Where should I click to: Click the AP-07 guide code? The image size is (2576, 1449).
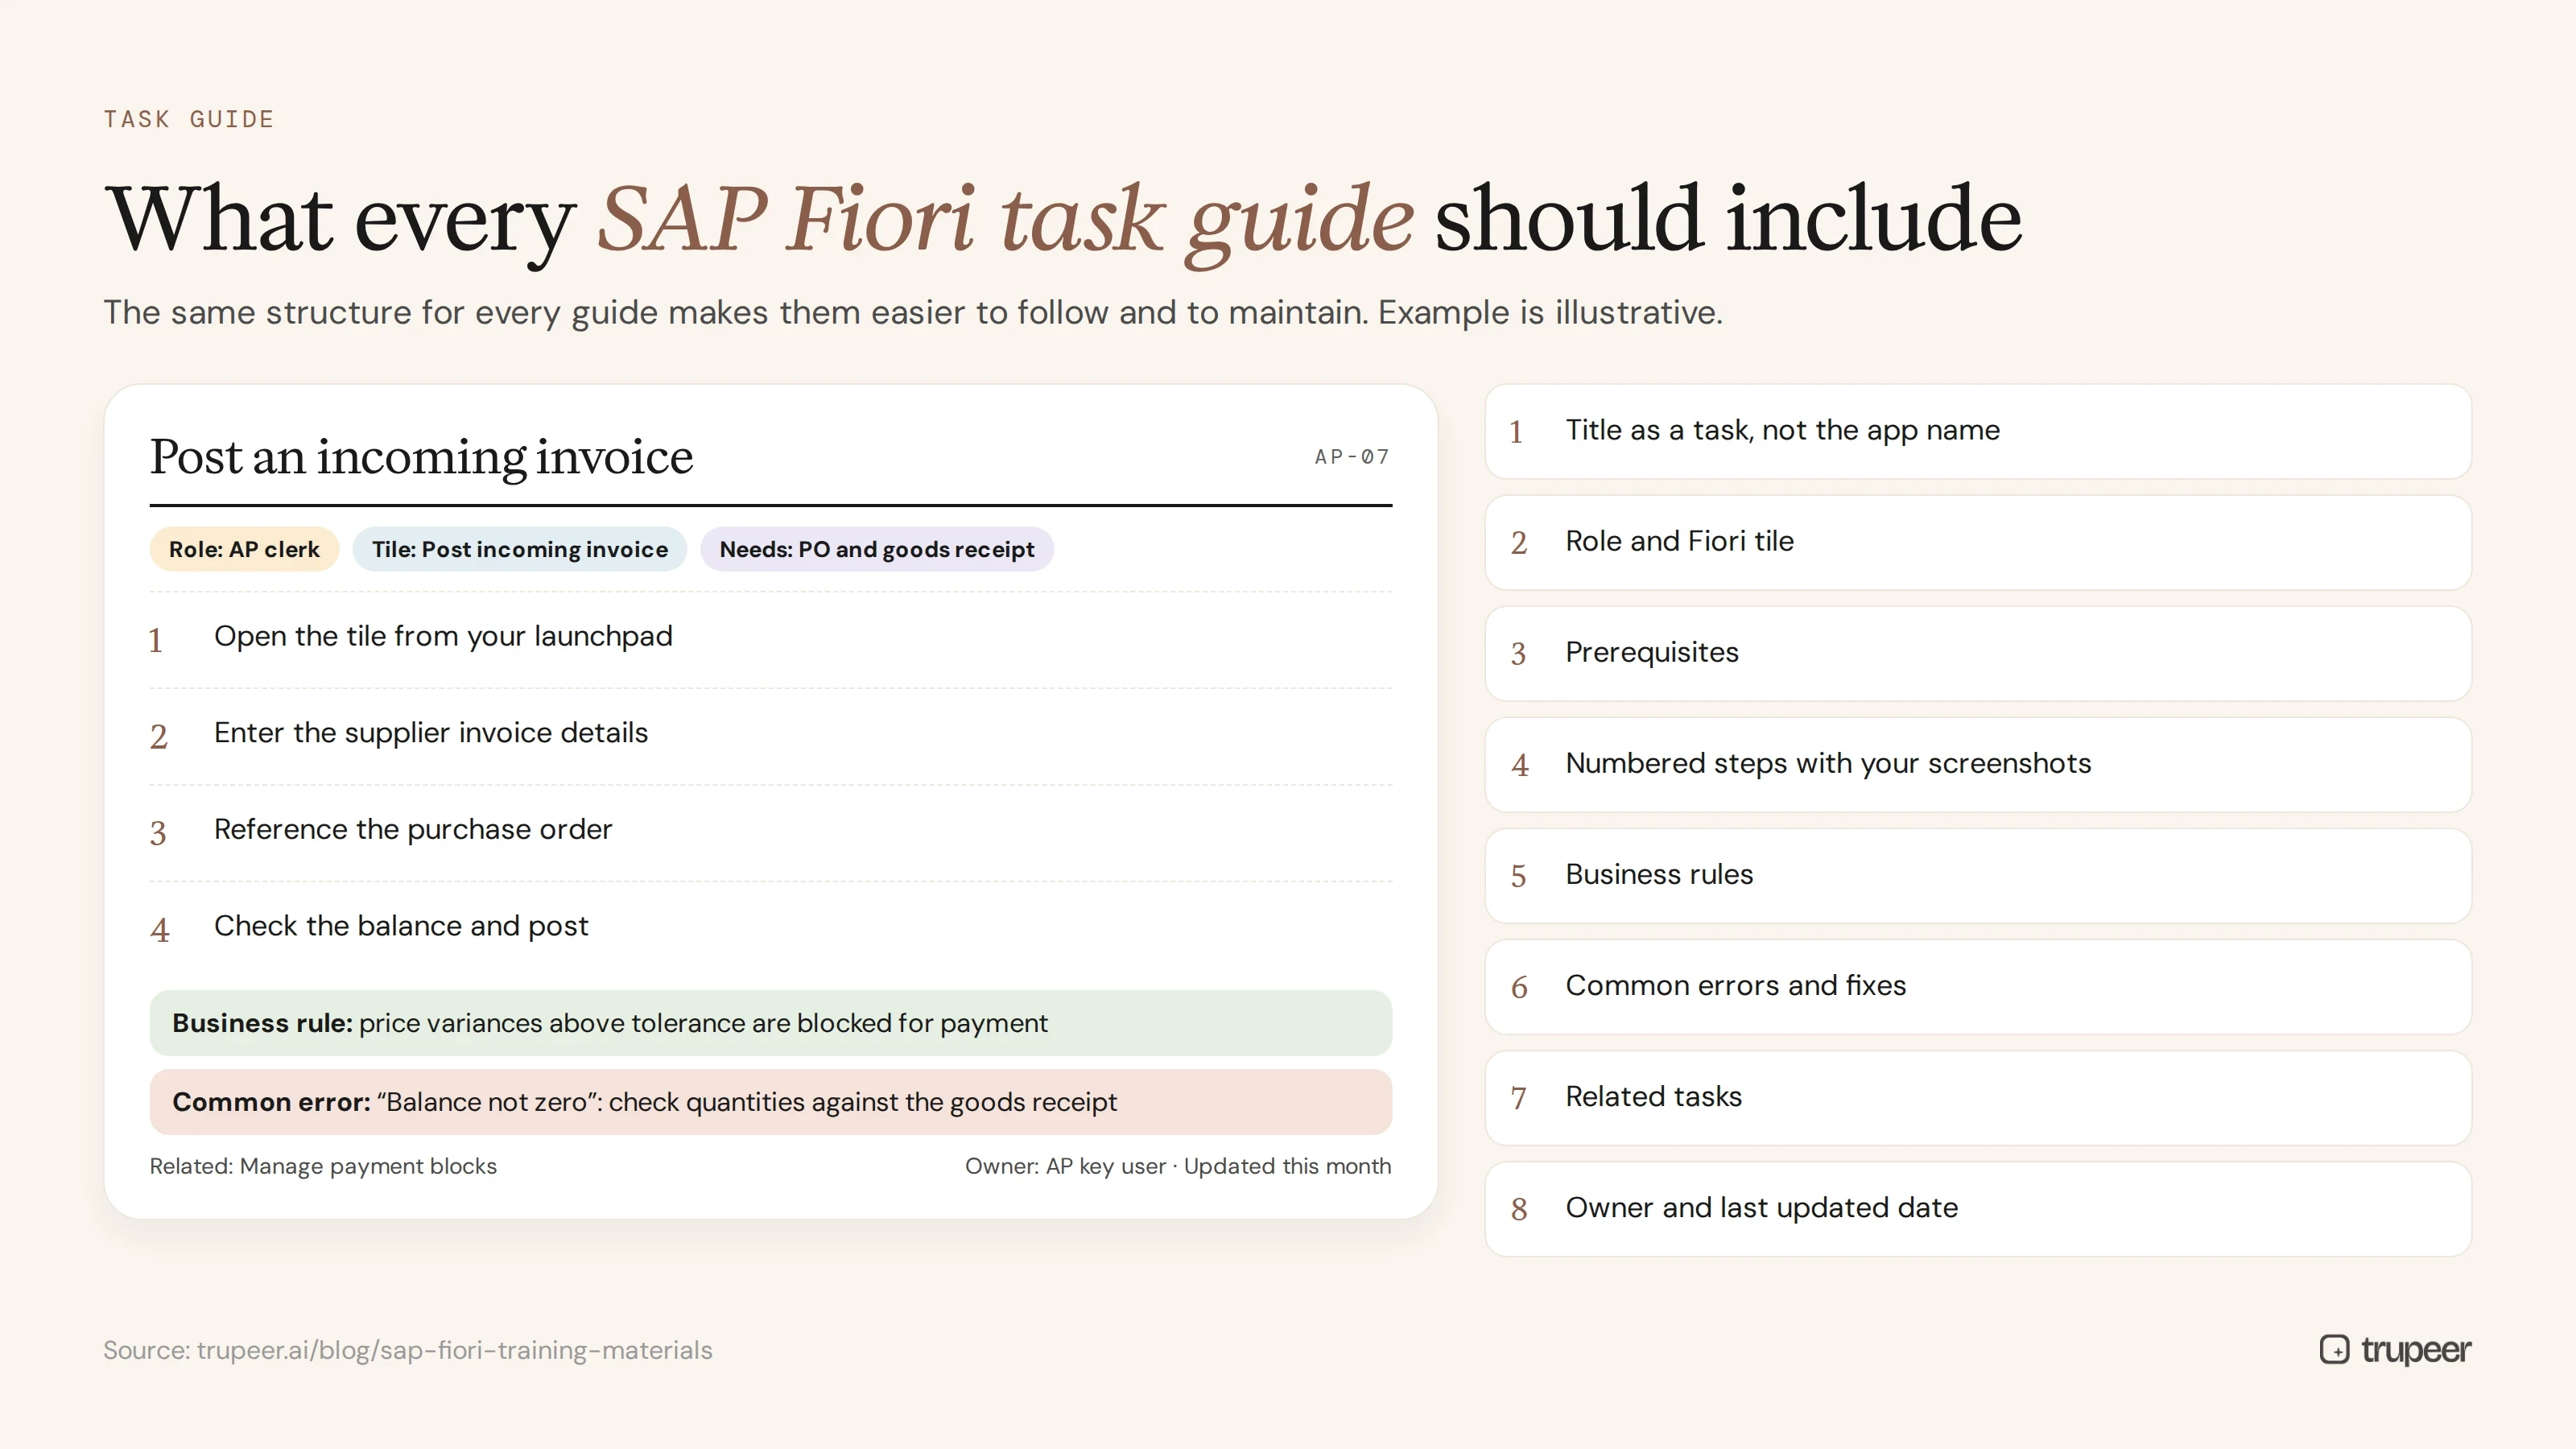coord(1352,457)
